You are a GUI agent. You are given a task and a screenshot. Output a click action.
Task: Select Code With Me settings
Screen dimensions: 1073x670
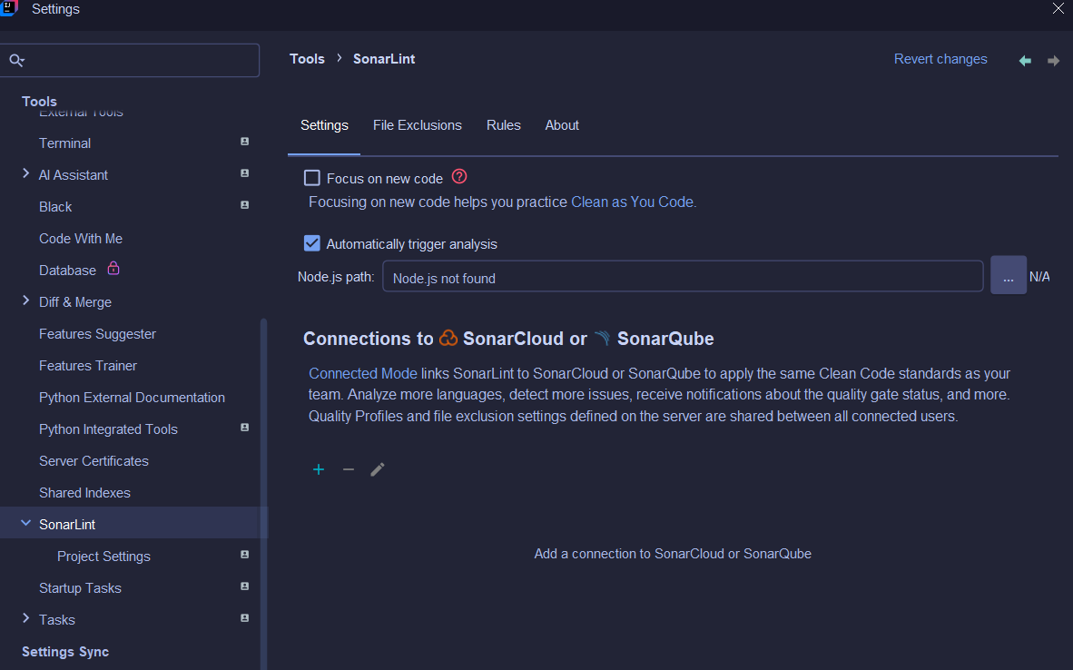[81, 239]
